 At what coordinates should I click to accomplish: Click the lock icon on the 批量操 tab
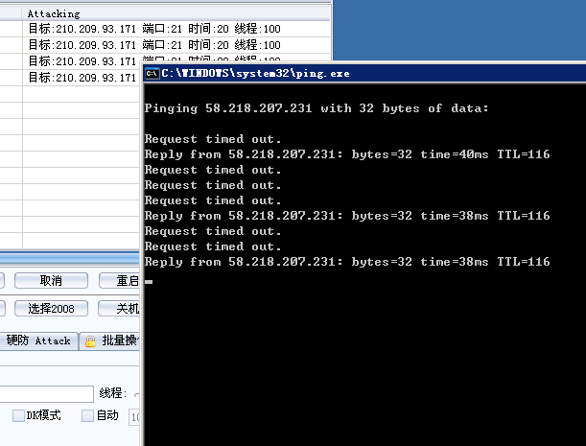(x=90, y=340)
